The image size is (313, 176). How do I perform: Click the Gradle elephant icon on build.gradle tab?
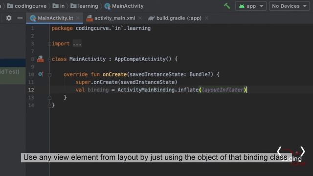[151, 18]
